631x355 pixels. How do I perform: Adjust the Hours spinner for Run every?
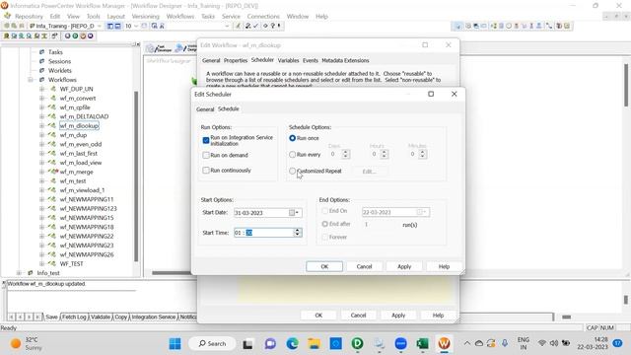(x=384, y=154)
